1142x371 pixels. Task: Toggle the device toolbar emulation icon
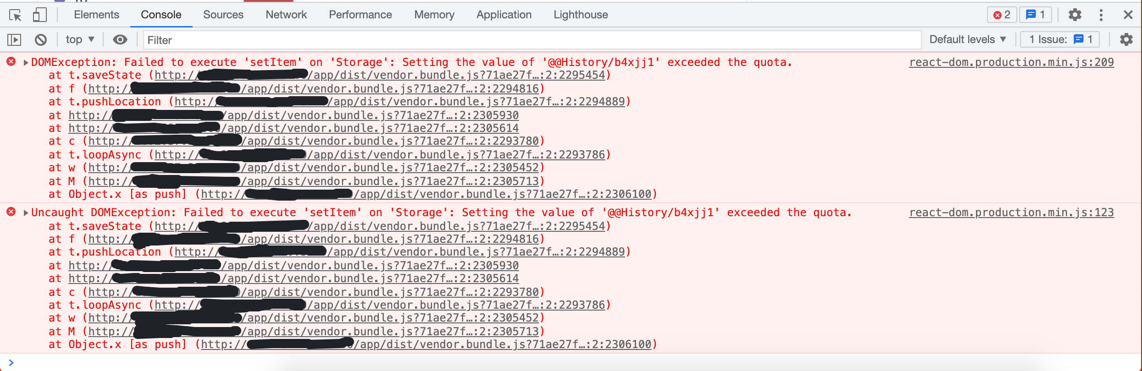click(39, 15)
